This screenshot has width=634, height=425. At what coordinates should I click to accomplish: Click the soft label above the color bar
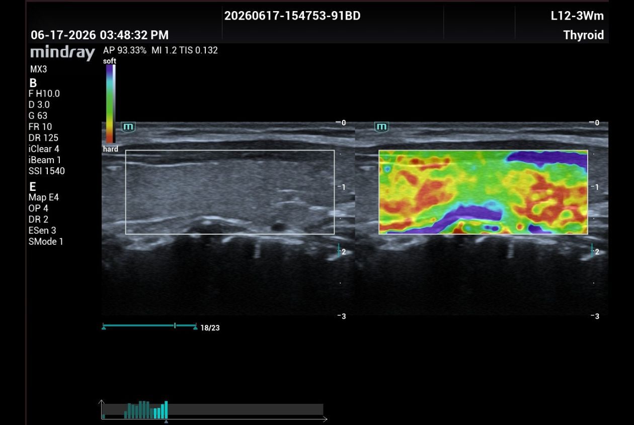pos(110,61)
